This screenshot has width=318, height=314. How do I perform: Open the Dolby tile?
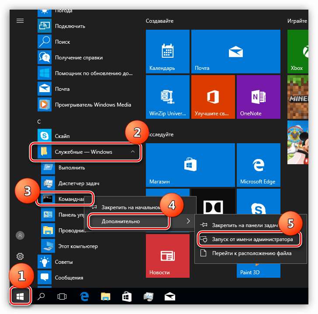tap(213, 203)
